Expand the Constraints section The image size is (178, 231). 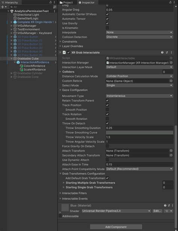(60, 42)
